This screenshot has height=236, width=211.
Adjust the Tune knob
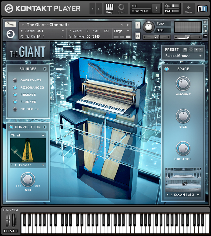pyautogui.click(x=148, y=27)
